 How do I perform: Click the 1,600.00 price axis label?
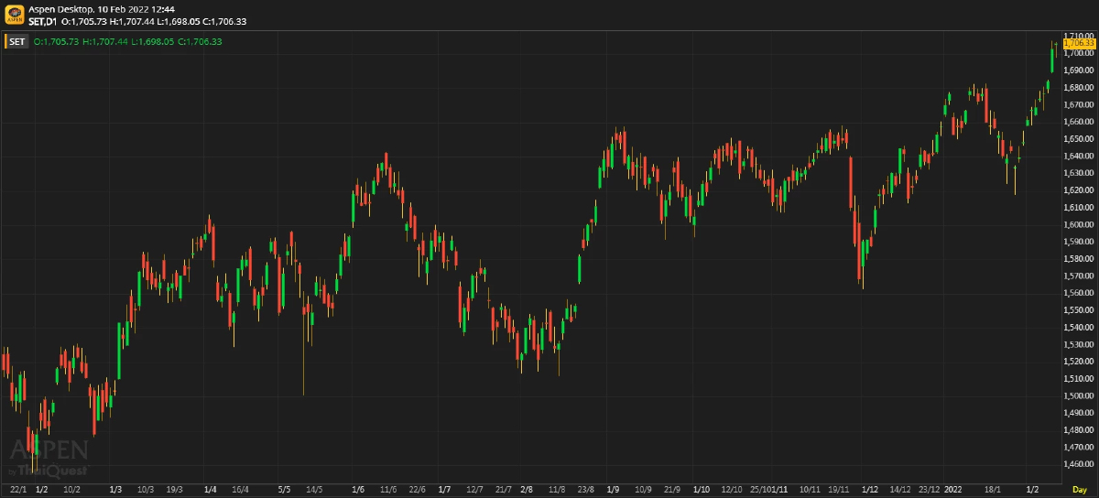pos(1081,224)
